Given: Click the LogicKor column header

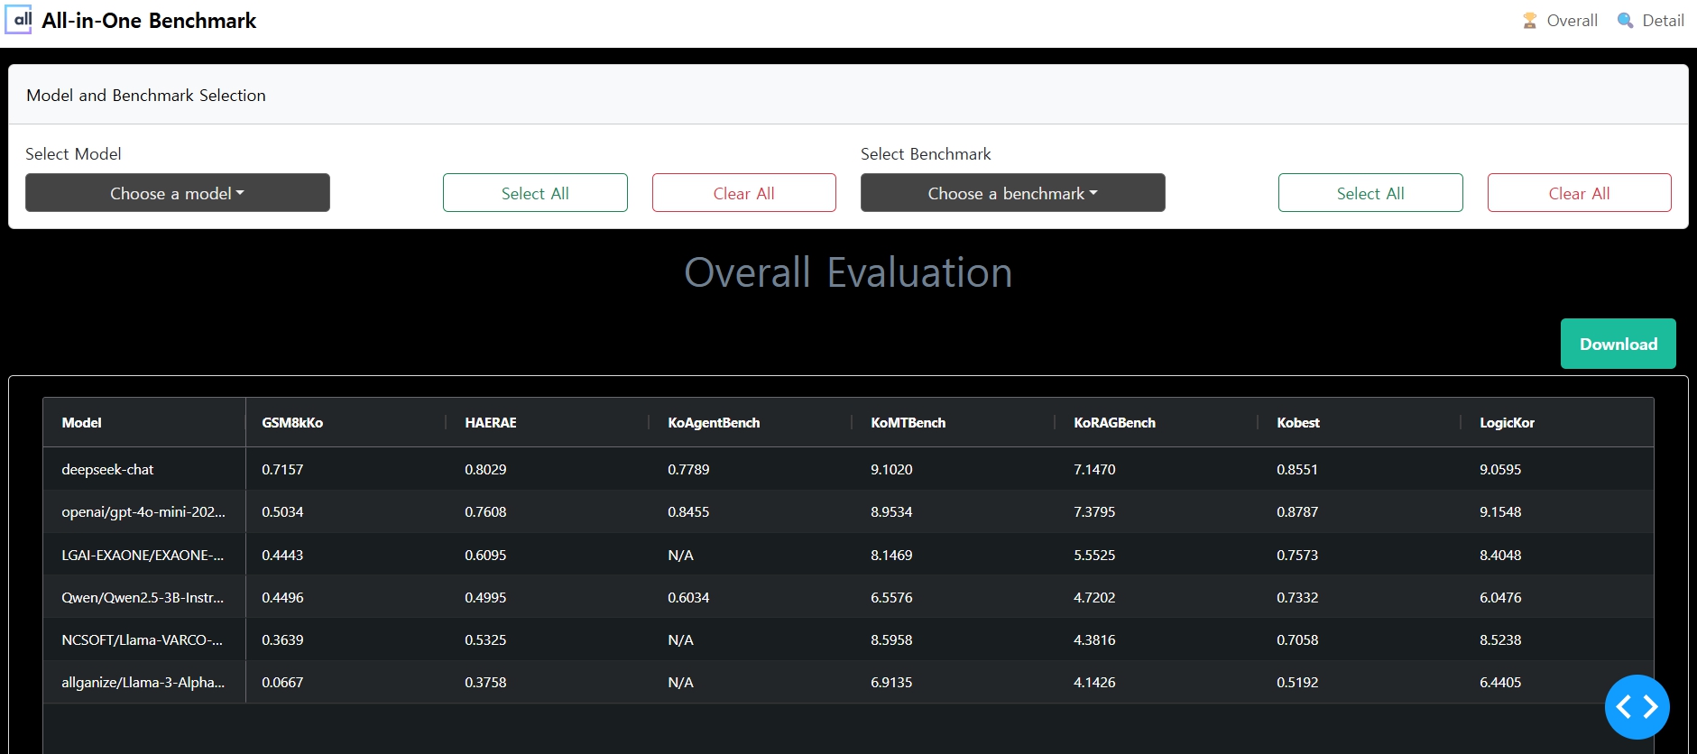Looking at the screenshot, I should pos(1507,423).
